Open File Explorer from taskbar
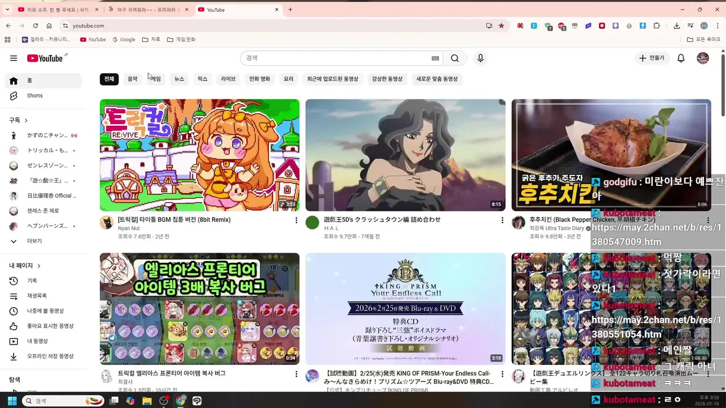Viewport: 726px width, 408px height. tap(147, 401)
